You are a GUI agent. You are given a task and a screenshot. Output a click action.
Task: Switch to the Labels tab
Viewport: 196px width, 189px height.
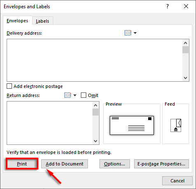pos(43,21)
